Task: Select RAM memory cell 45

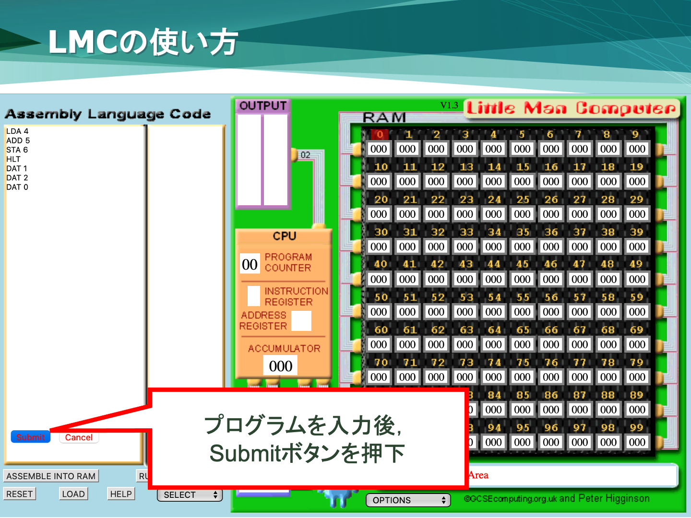Action: point(522,279)
